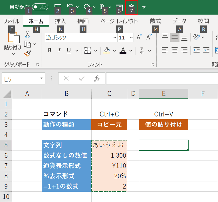The image size is (218, 202).
Task: Decrease font size with smaller A icon
Action: [x=149, y=37]
